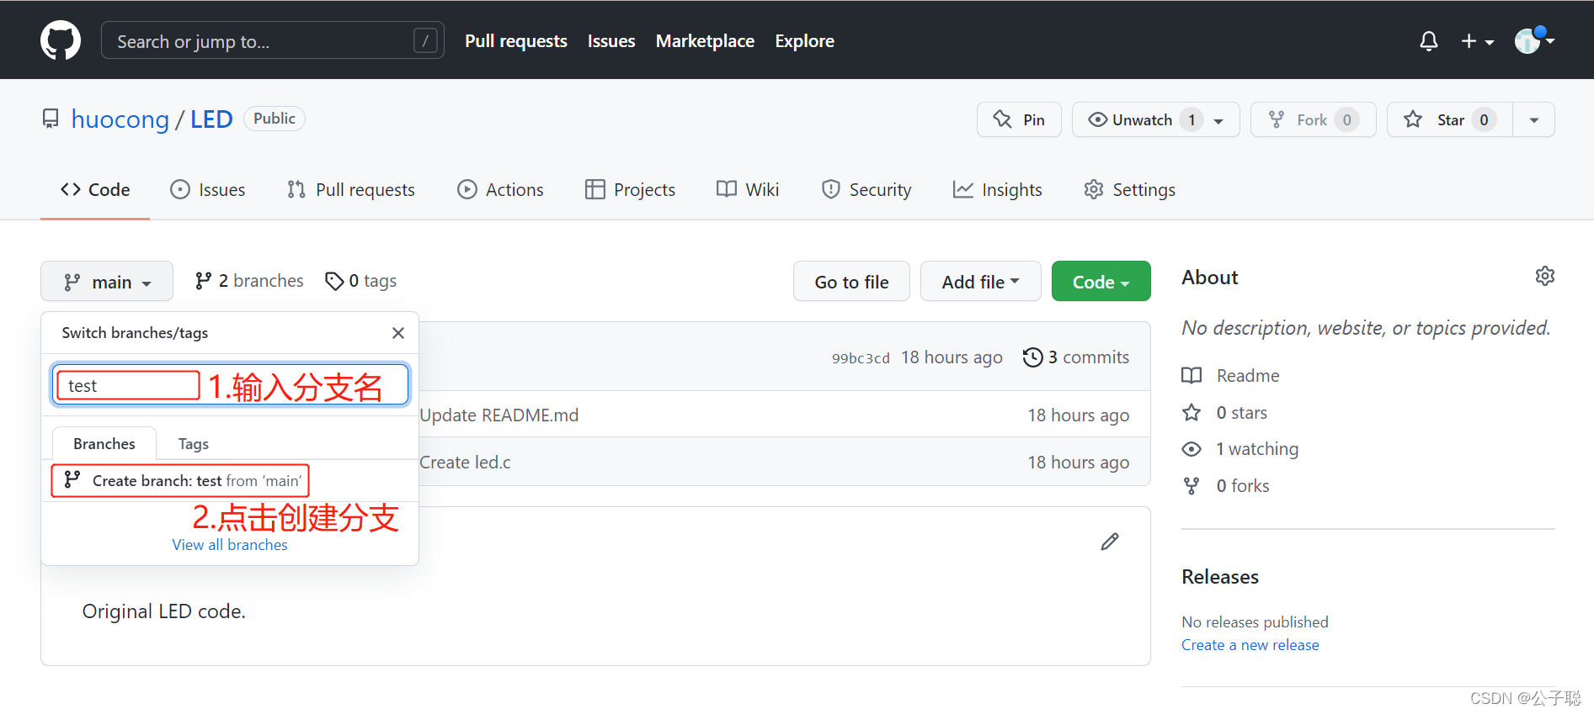
Task: Open repository Settings tab
Action: [x=1130, y=190]
